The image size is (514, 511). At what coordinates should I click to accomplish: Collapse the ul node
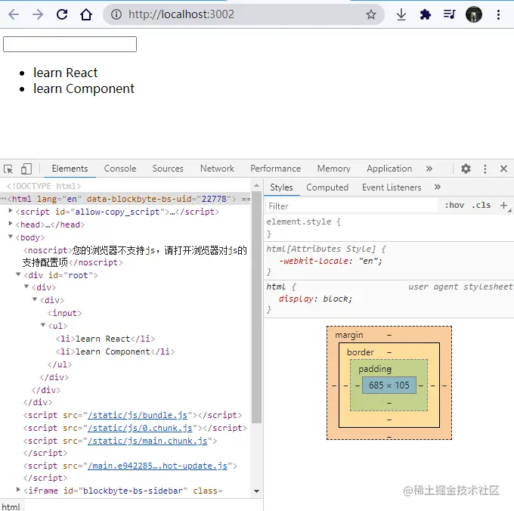[x=43, y=325]
